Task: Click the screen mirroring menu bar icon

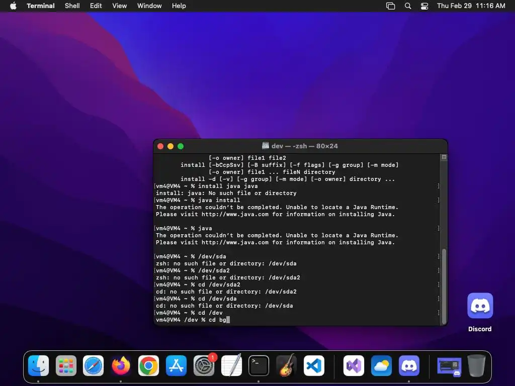Action: (390, 6)
